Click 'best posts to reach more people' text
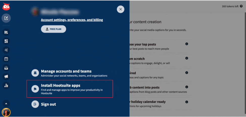Screen dimensions: 246x117 pos(149,49)
